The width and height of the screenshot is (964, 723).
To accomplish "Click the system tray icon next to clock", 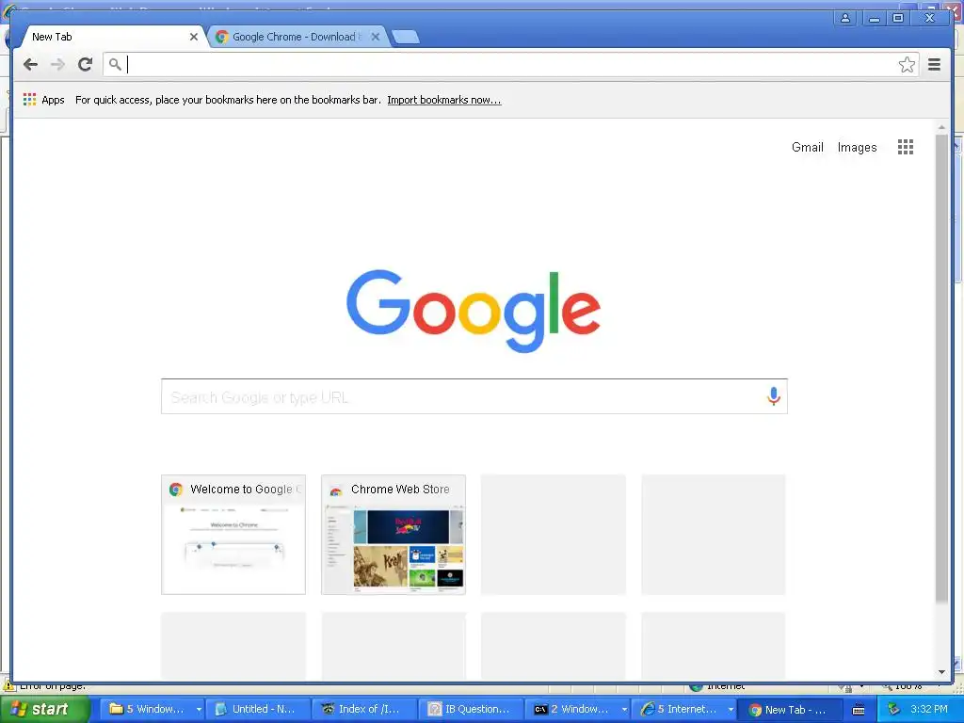I will pos(893,710).
